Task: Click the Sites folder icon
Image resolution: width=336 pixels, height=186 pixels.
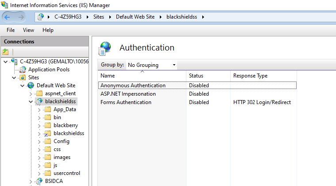Action: pyautogui.click(x=23, y=77)
